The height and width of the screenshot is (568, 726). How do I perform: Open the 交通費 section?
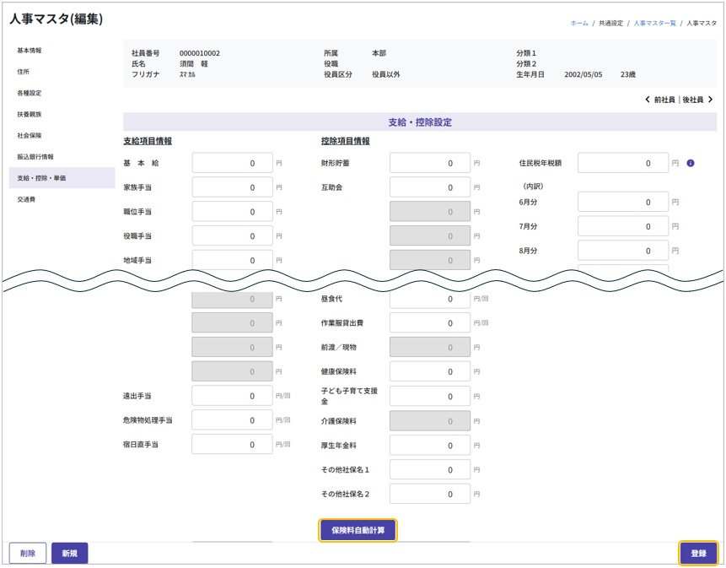26,200
